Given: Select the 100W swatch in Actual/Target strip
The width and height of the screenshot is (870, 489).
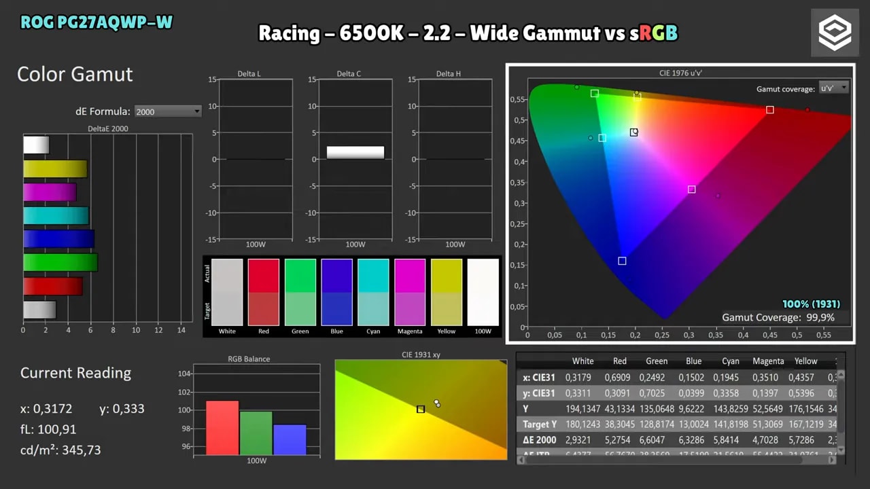Looking at the screenshot, I should [483, 292].
